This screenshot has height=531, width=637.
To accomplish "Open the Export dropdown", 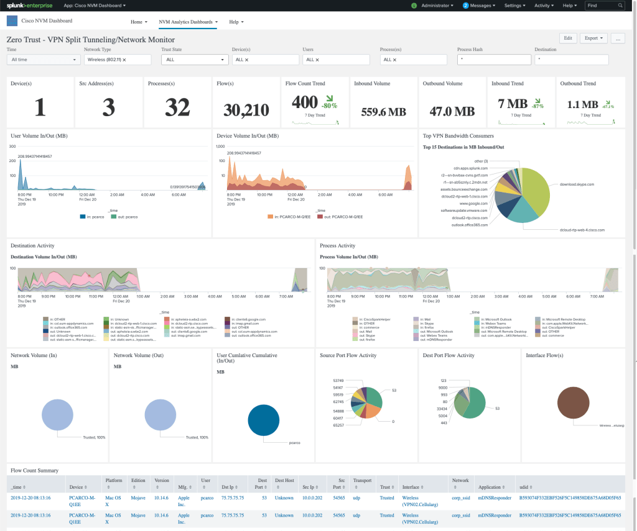I will [593, 38].
